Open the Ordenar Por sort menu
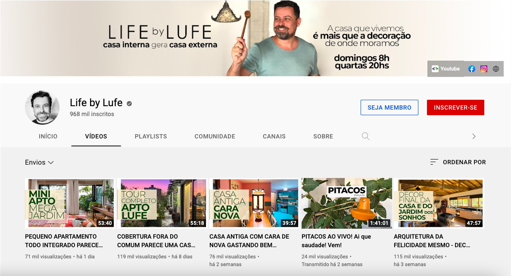This screenshot has width=511, height=276. tap(458, 162)
